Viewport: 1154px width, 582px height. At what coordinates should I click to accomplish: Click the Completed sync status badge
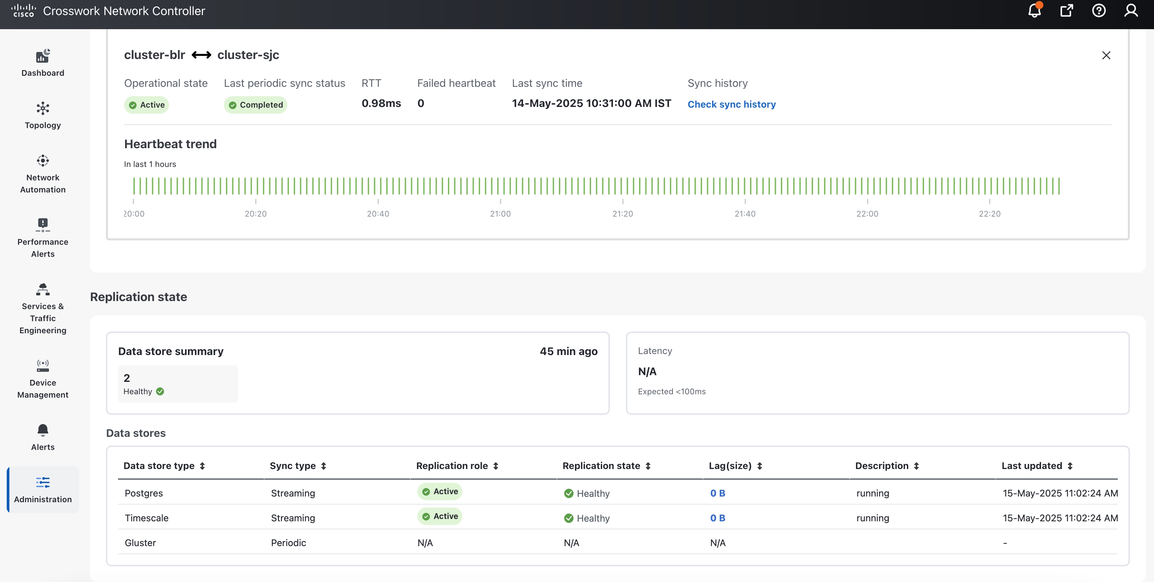click(255, 105)
